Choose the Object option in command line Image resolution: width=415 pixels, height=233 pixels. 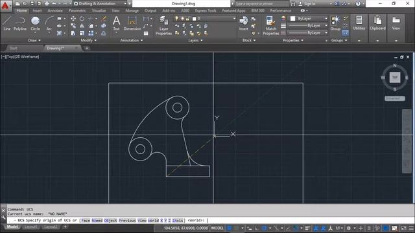click(x=110, y=220)
